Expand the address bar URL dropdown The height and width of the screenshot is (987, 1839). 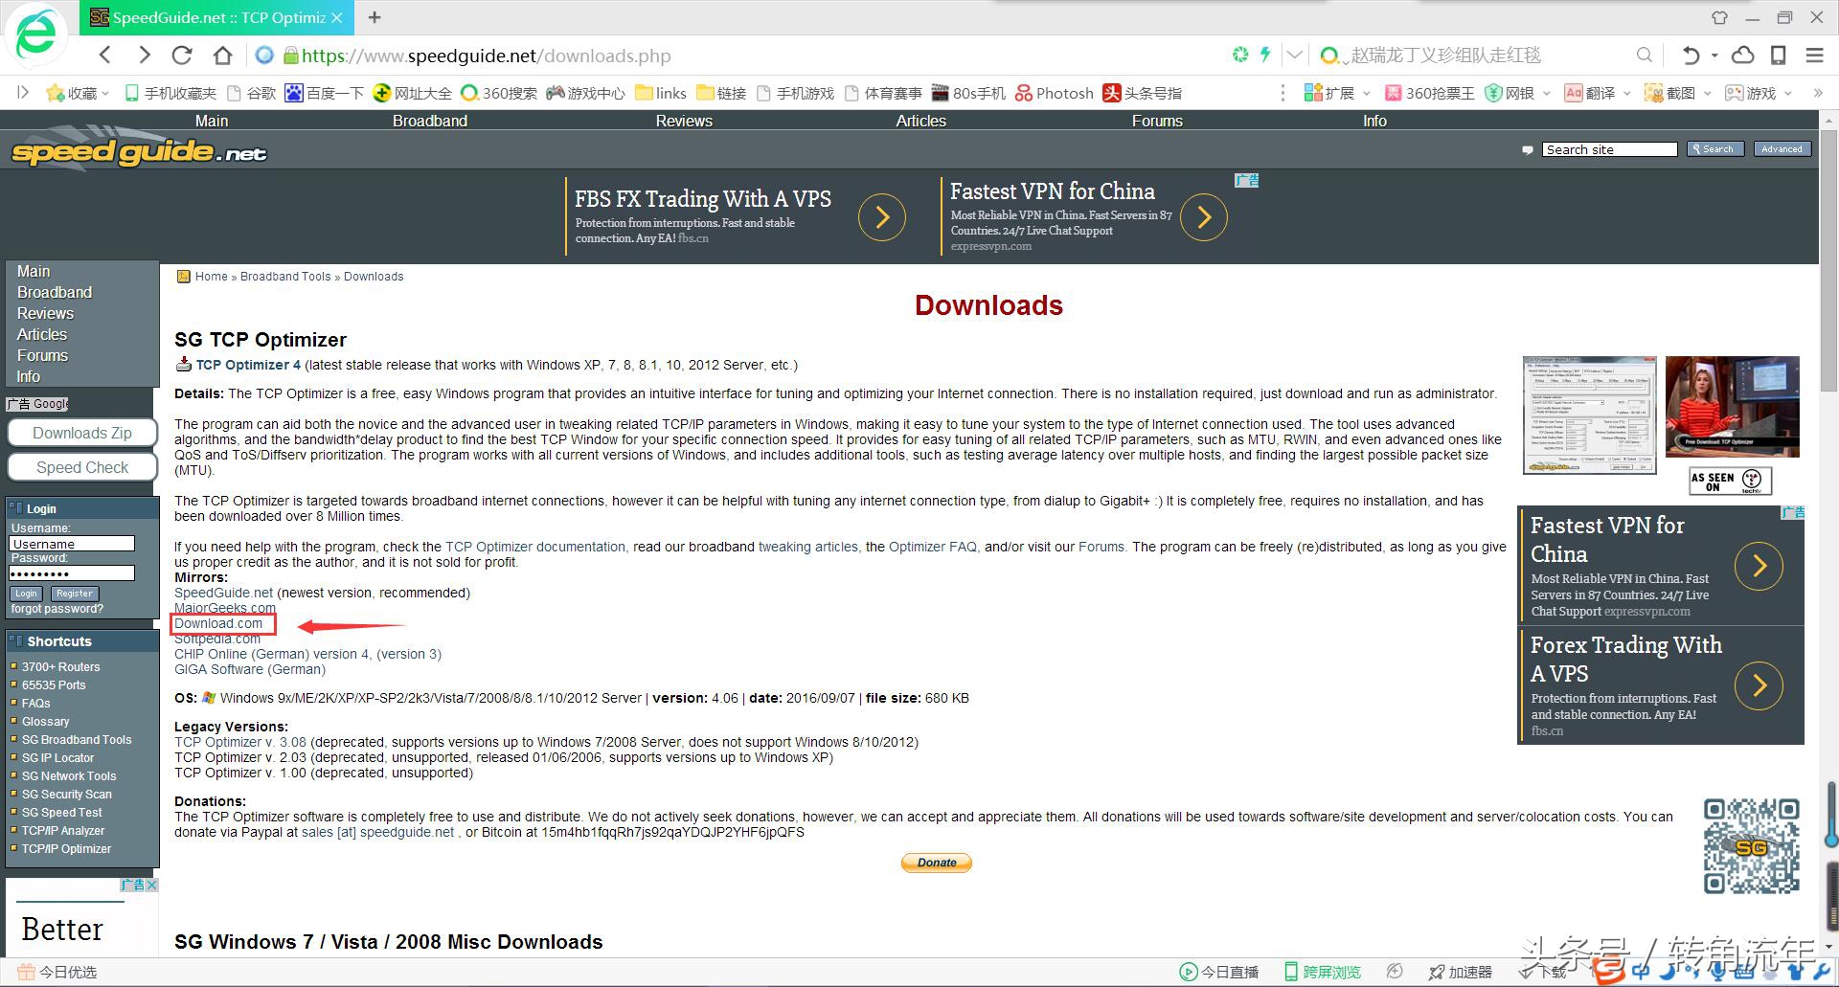click(1294, 55)
